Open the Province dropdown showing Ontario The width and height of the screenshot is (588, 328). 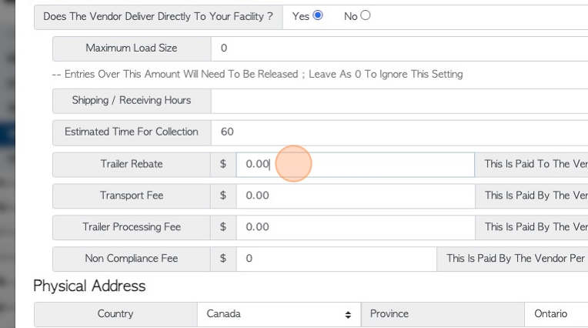click(x=556, y=314)
